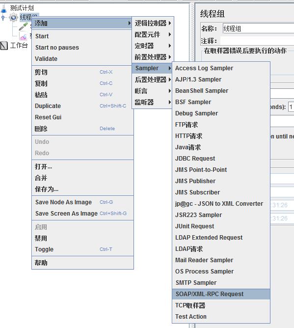This screenshot has height=328, width=294.
Task: Add a Debug Sampler
Action: pos(221,113)
